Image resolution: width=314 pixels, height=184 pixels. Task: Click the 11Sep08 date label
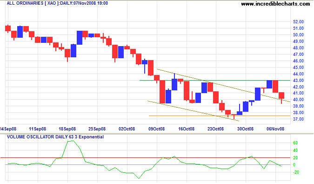point(38,129)
